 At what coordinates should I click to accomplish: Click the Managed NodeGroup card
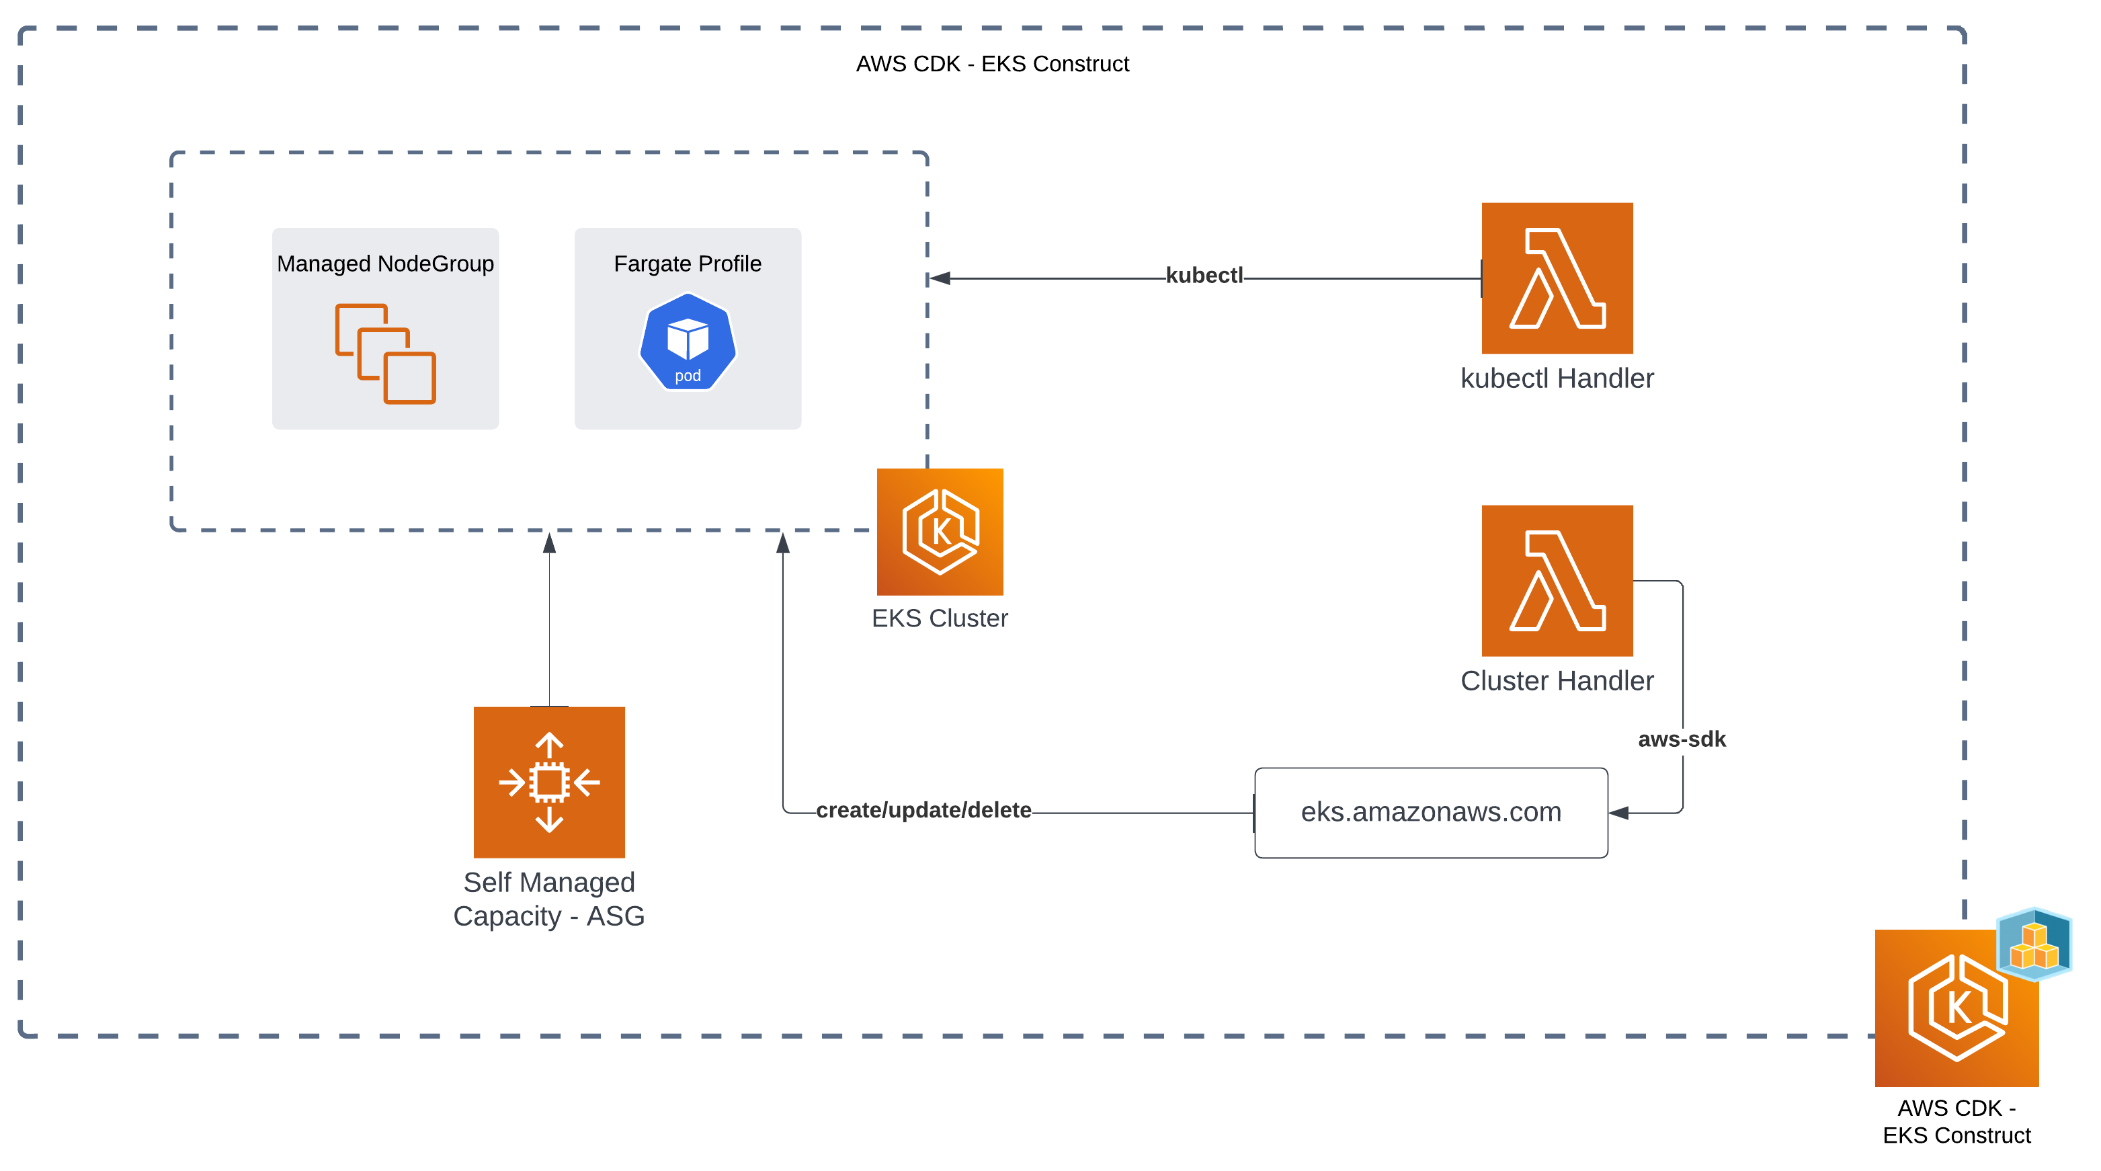point(385,329)
